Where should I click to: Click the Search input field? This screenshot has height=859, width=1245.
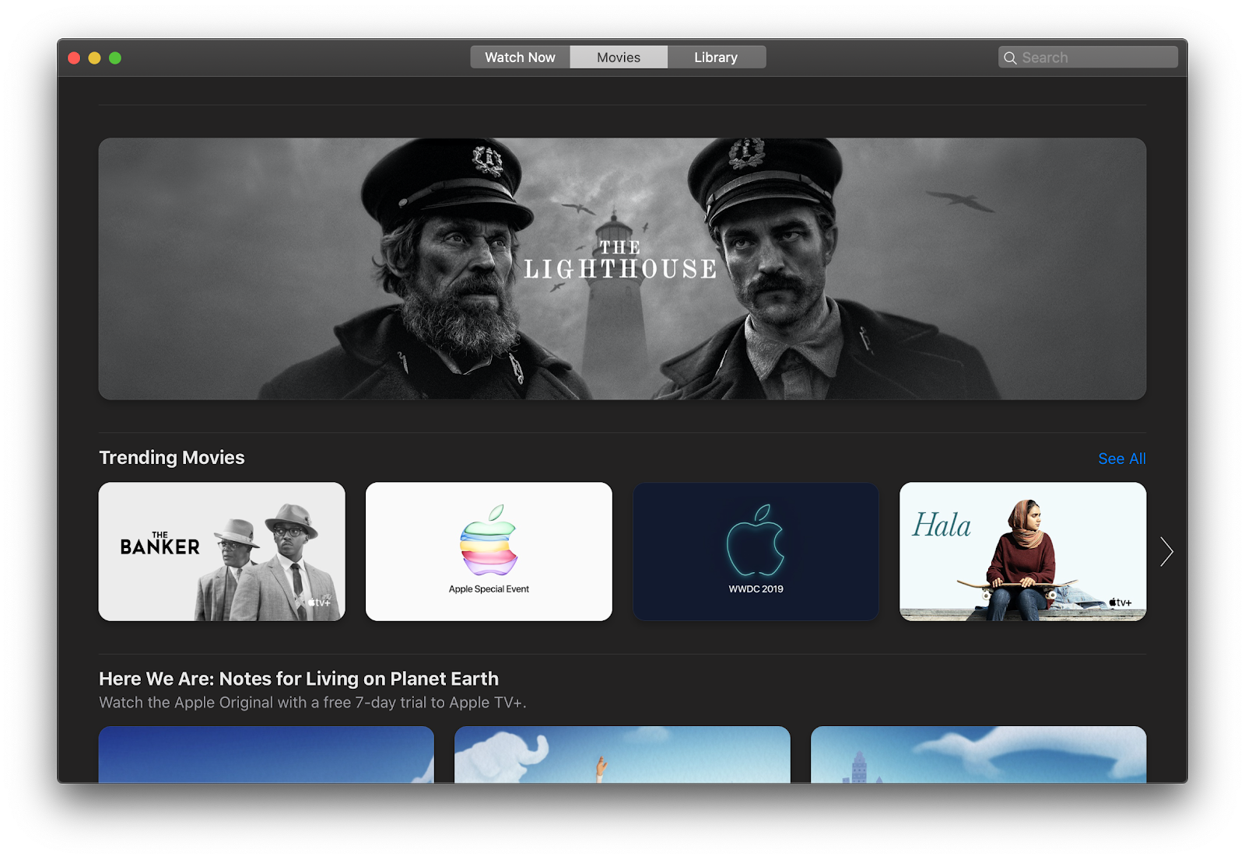(1088, 58)
